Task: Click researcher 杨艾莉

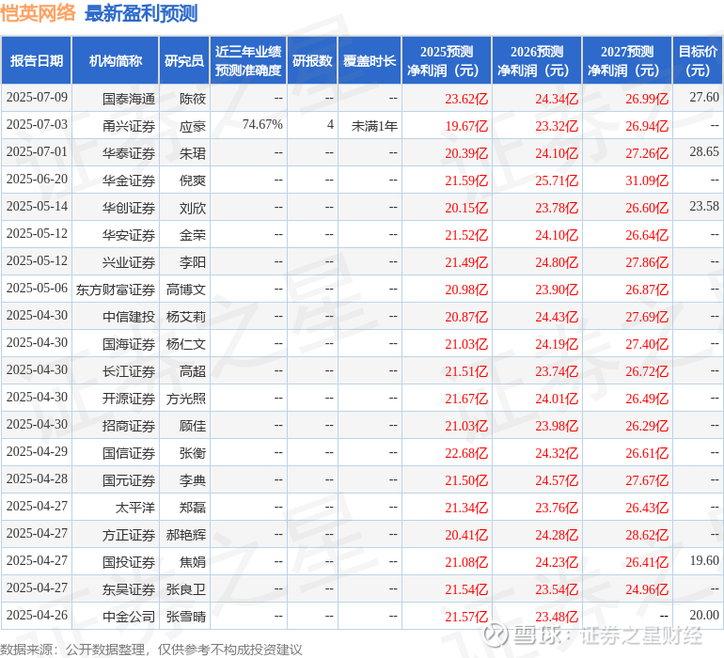Action: click(x=186, y=316)
